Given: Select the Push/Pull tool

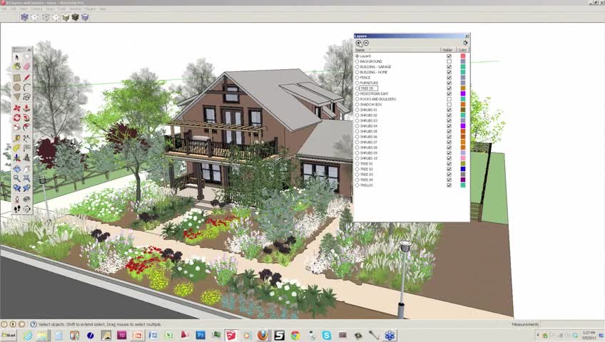Looking at the screenshot, I should 26,108.
